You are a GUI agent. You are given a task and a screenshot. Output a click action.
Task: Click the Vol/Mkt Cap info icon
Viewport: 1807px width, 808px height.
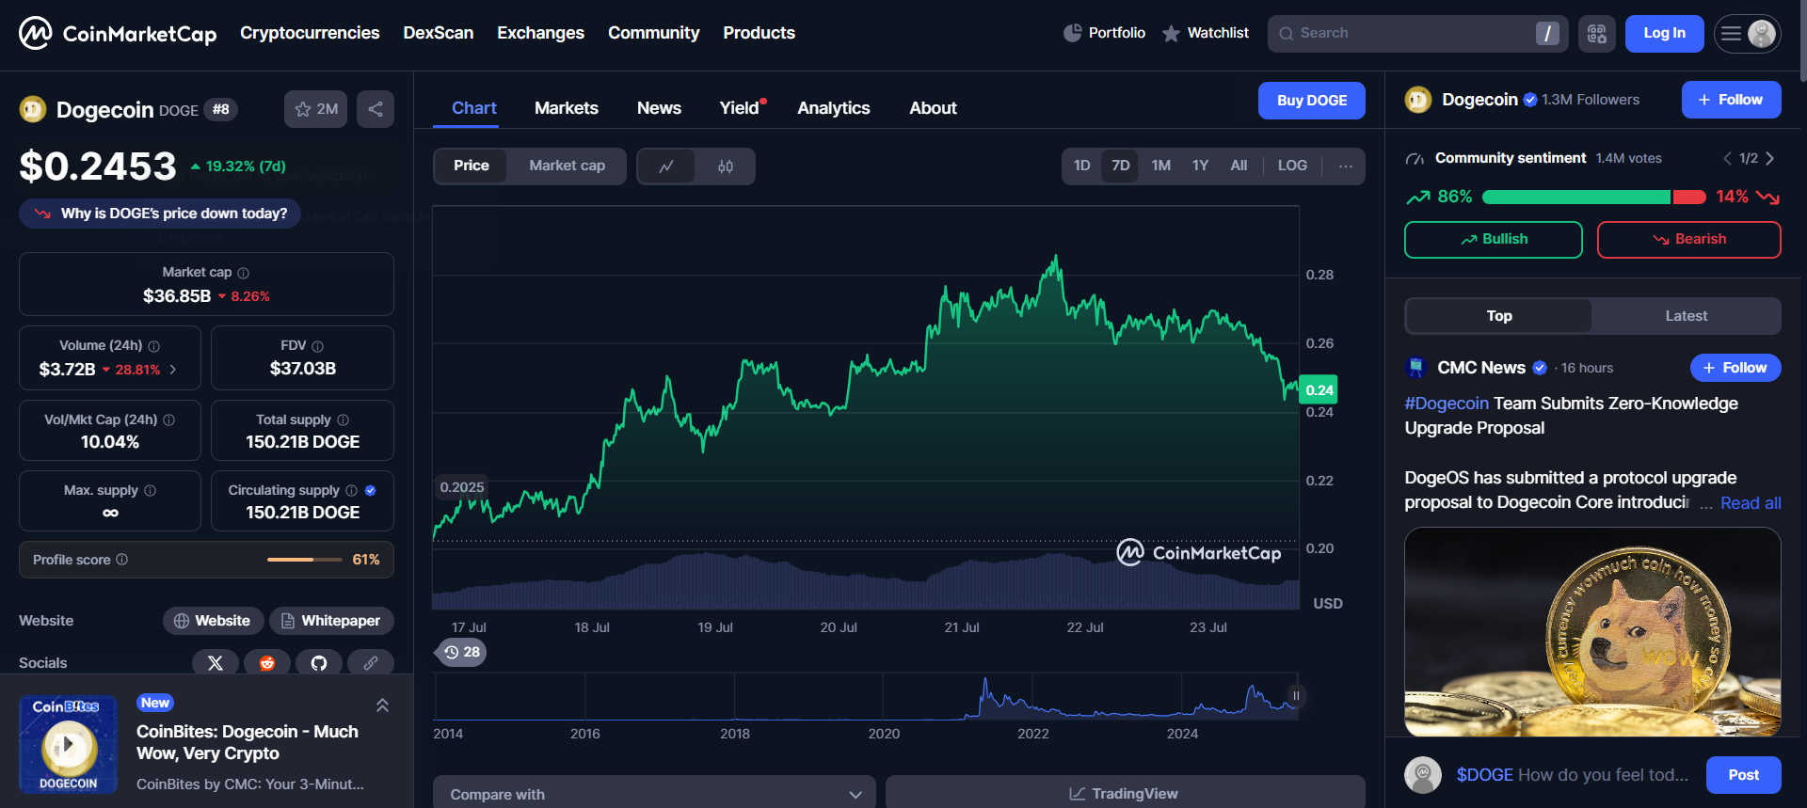[x=168, y=420]
